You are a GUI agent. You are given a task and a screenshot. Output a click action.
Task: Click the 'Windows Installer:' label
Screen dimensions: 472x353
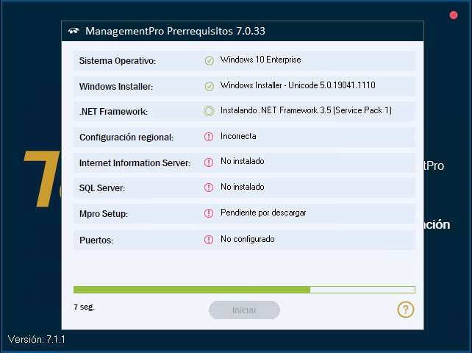(116, 87)
